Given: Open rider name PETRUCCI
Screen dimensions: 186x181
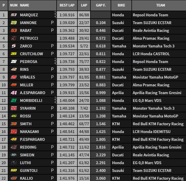Looking at the screenshot, I should click(29, 38).
